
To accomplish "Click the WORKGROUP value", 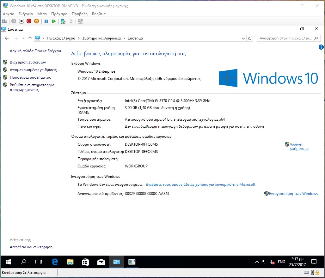I will (x=136, y=166).
